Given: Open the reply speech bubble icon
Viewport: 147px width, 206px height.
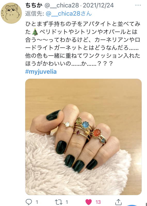Looking at the screenshot, I should tap(29, 202).
